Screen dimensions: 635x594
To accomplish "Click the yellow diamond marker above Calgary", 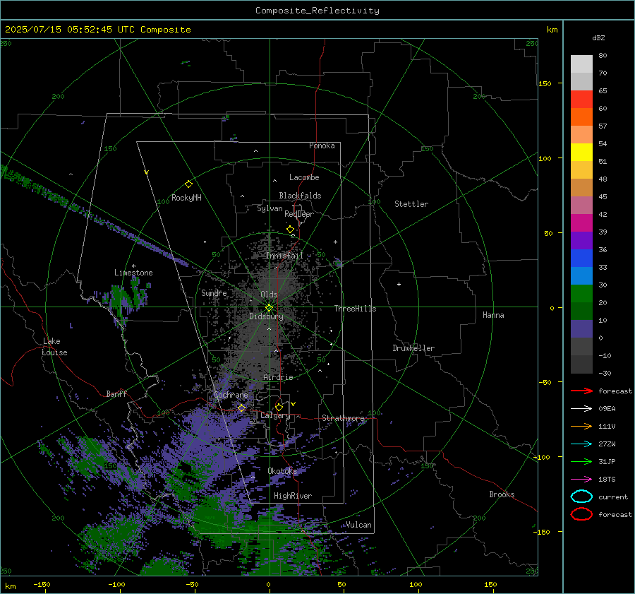I will coord(279,407).
